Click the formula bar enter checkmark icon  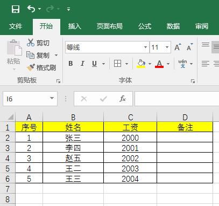(103, 99)
